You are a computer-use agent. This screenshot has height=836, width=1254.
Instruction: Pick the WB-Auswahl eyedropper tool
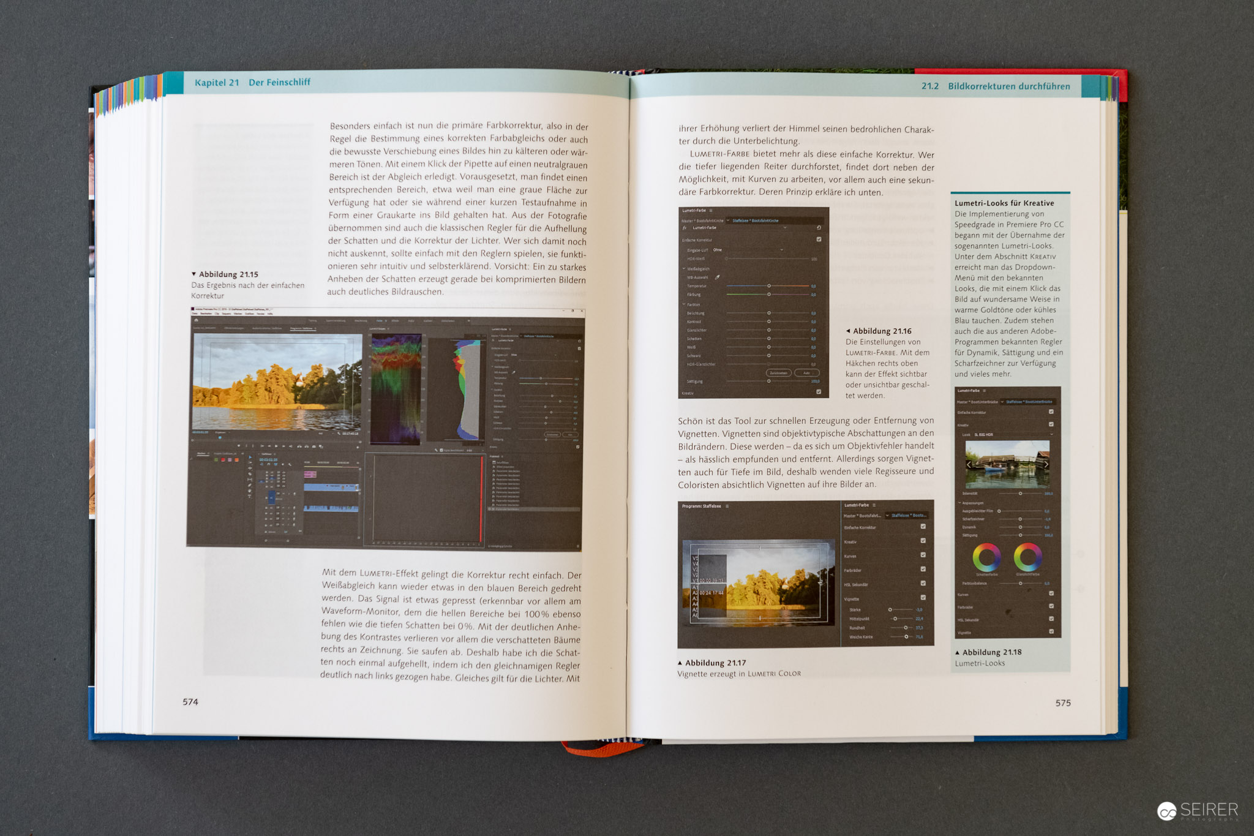tap(717, 277)
